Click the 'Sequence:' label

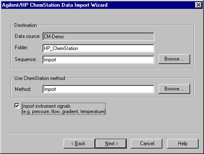coord(26,59)
